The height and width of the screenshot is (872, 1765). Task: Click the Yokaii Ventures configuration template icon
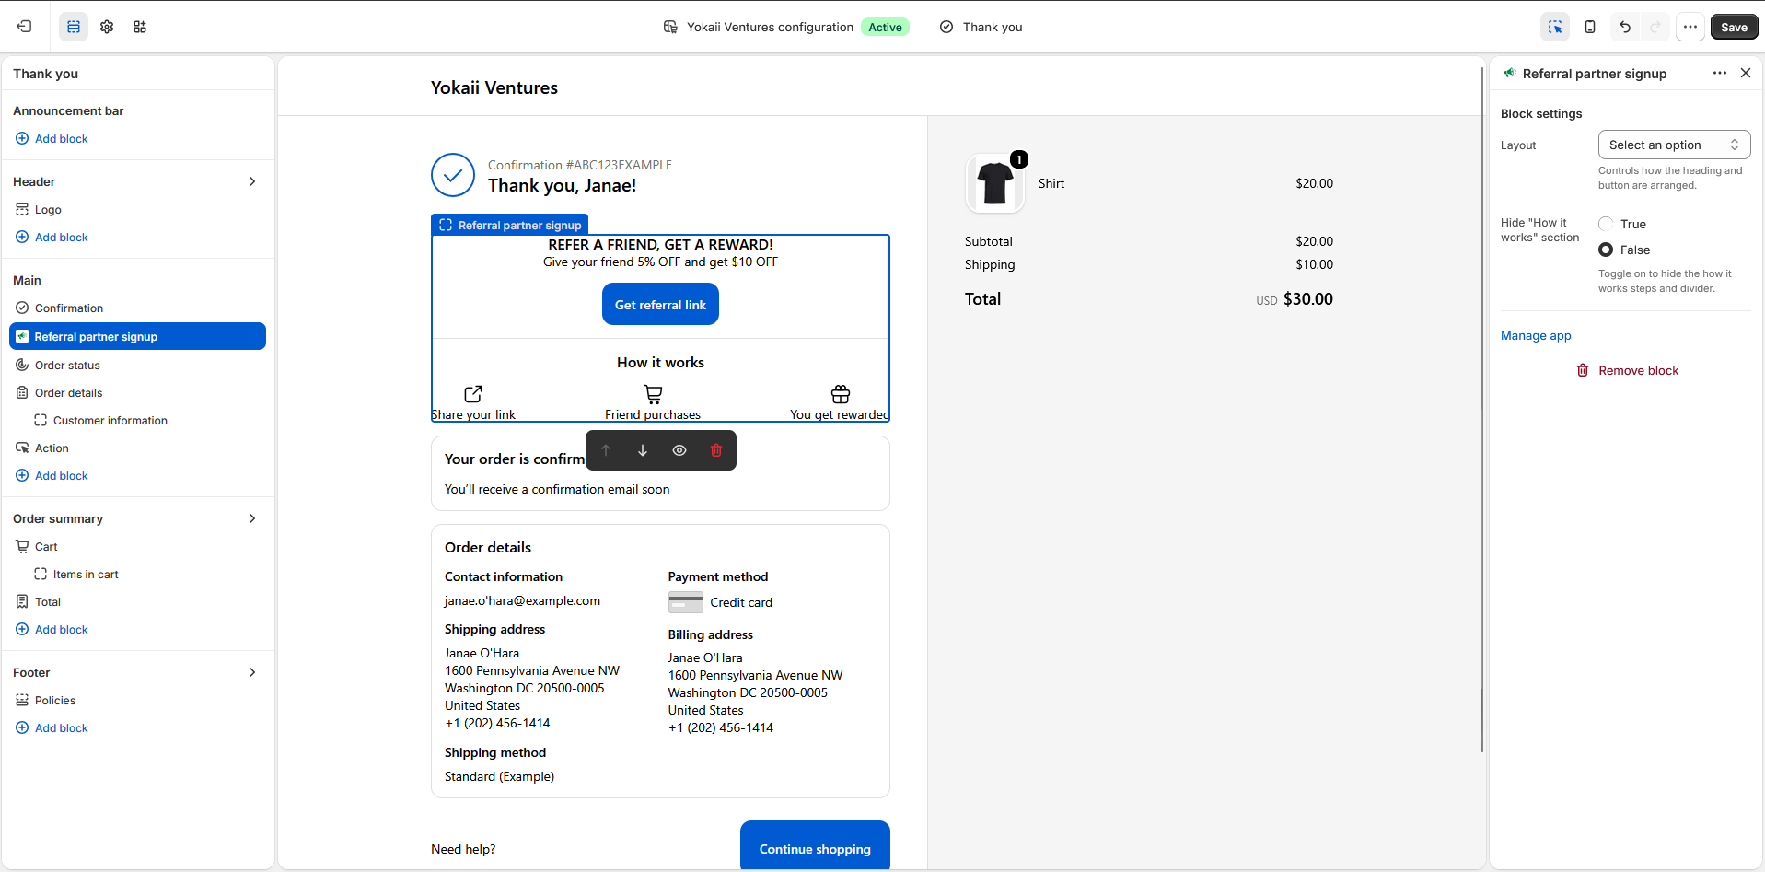click(x=670, y=27)
